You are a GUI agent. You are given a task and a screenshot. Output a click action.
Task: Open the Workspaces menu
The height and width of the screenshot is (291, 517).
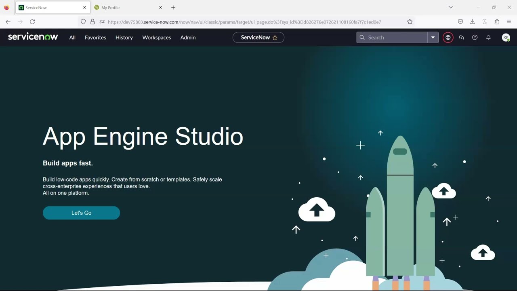(x=157, y=37)
